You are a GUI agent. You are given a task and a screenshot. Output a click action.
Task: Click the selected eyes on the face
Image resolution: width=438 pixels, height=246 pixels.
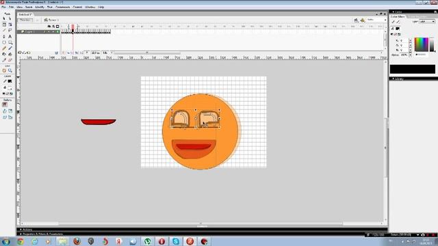(196, 119)
